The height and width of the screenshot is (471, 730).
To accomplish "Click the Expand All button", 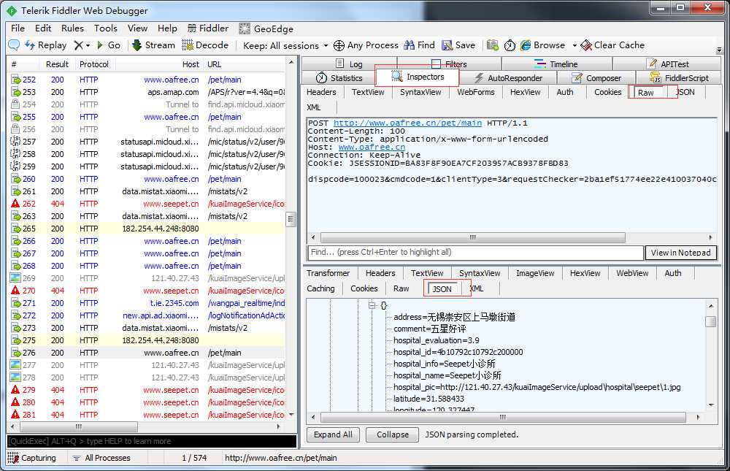I will [333, 434].
